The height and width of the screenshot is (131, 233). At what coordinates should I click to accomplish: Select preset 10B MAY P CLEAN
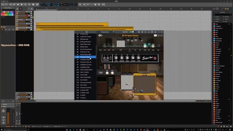point(85,72)
